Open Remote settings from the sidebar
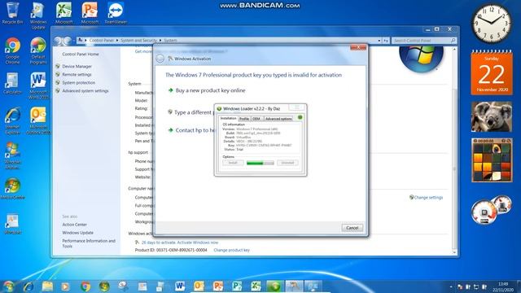This screenshot has width=521, height=293. click(77, 74)
